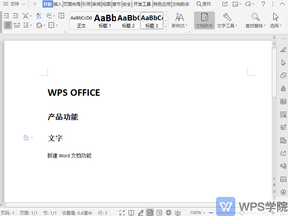288x216 pixels.
Task: Switch to the 页面布局 page layout tab
Action: [x=72, y=4]
